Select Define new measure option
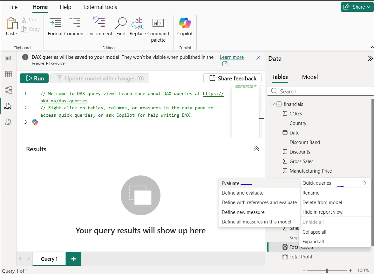The width and height of the screenshot is (374, 274). tap(259, 212)
